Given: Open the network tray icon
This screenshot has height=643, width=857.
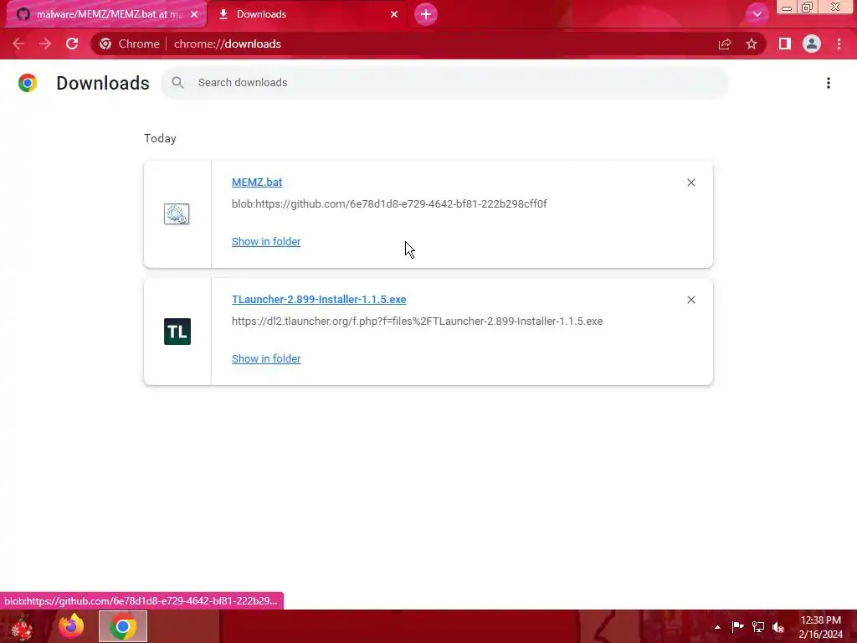Looking at the screenshot, I should pyautogui.click(x=758, y=627).
